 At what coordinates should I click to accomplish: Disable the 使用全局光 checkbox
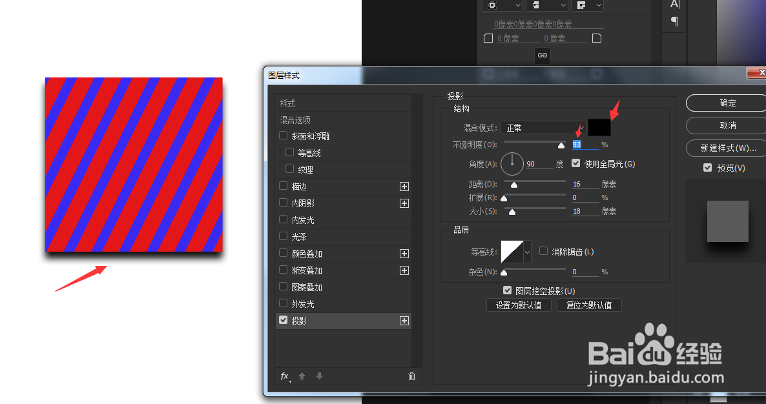click(575, 163)
